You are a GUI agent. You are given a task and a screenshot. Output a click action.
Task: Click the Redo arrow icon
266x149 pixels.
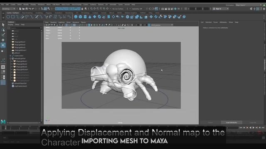click(x=33, y=9)
